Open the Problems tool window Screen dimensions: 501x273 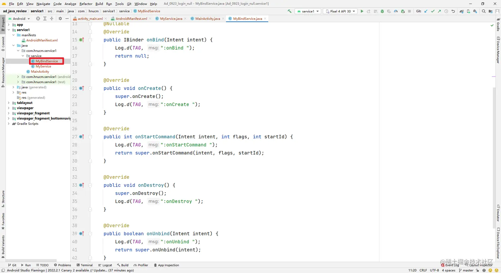(x=62, y=265)
